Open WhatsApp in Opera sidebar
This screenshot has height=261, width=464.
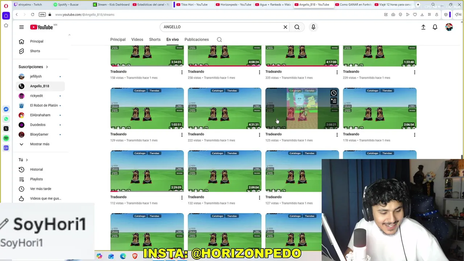[x=6, y=119]
